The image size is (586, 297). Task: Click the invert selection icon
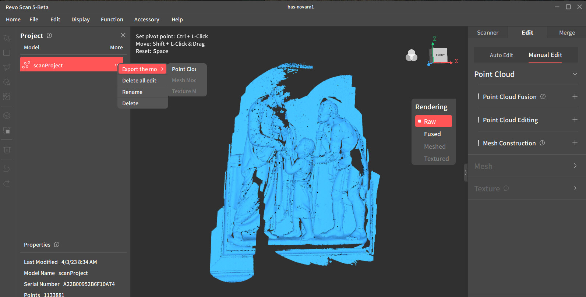tap(7, 130)
